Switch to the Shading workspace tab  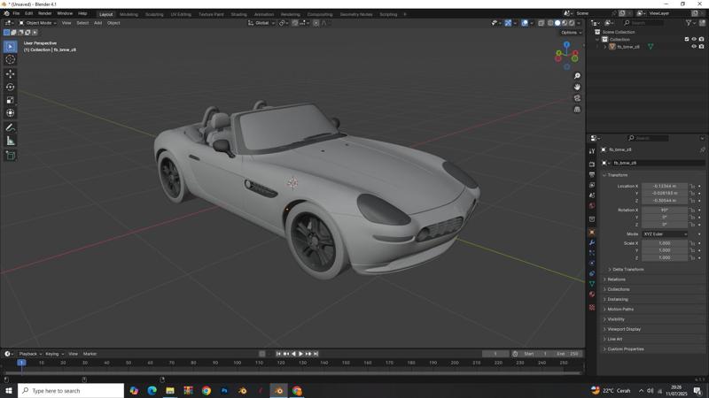tap(238, 14)
